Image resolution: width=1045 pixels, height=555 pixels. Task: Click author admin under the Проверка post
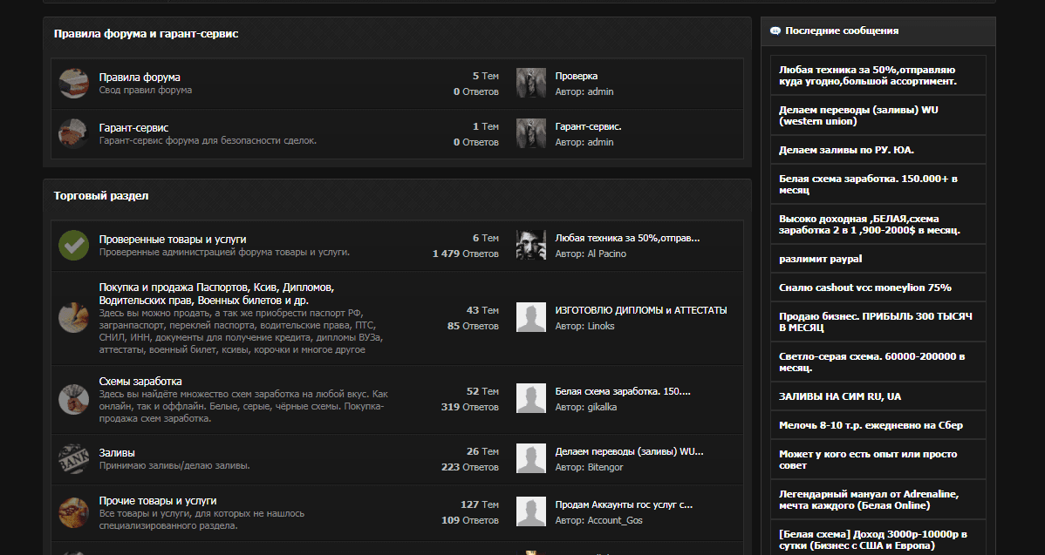click(600, 91)
